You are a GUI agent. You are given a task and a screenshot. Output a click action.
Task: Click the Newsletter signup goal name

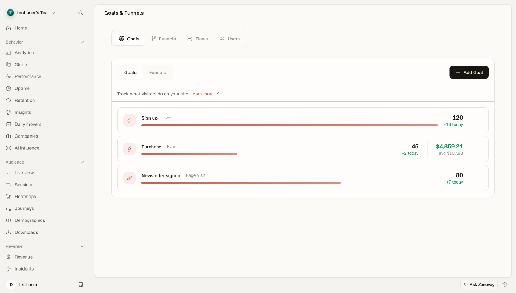161,175
